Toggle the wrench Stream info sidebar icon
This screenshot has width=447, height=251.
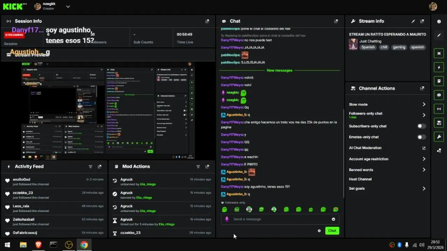(x=439, y=137)
